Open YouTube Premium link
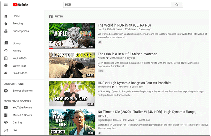The height and width of the screenshot is (136, 211). pos(23,108)
